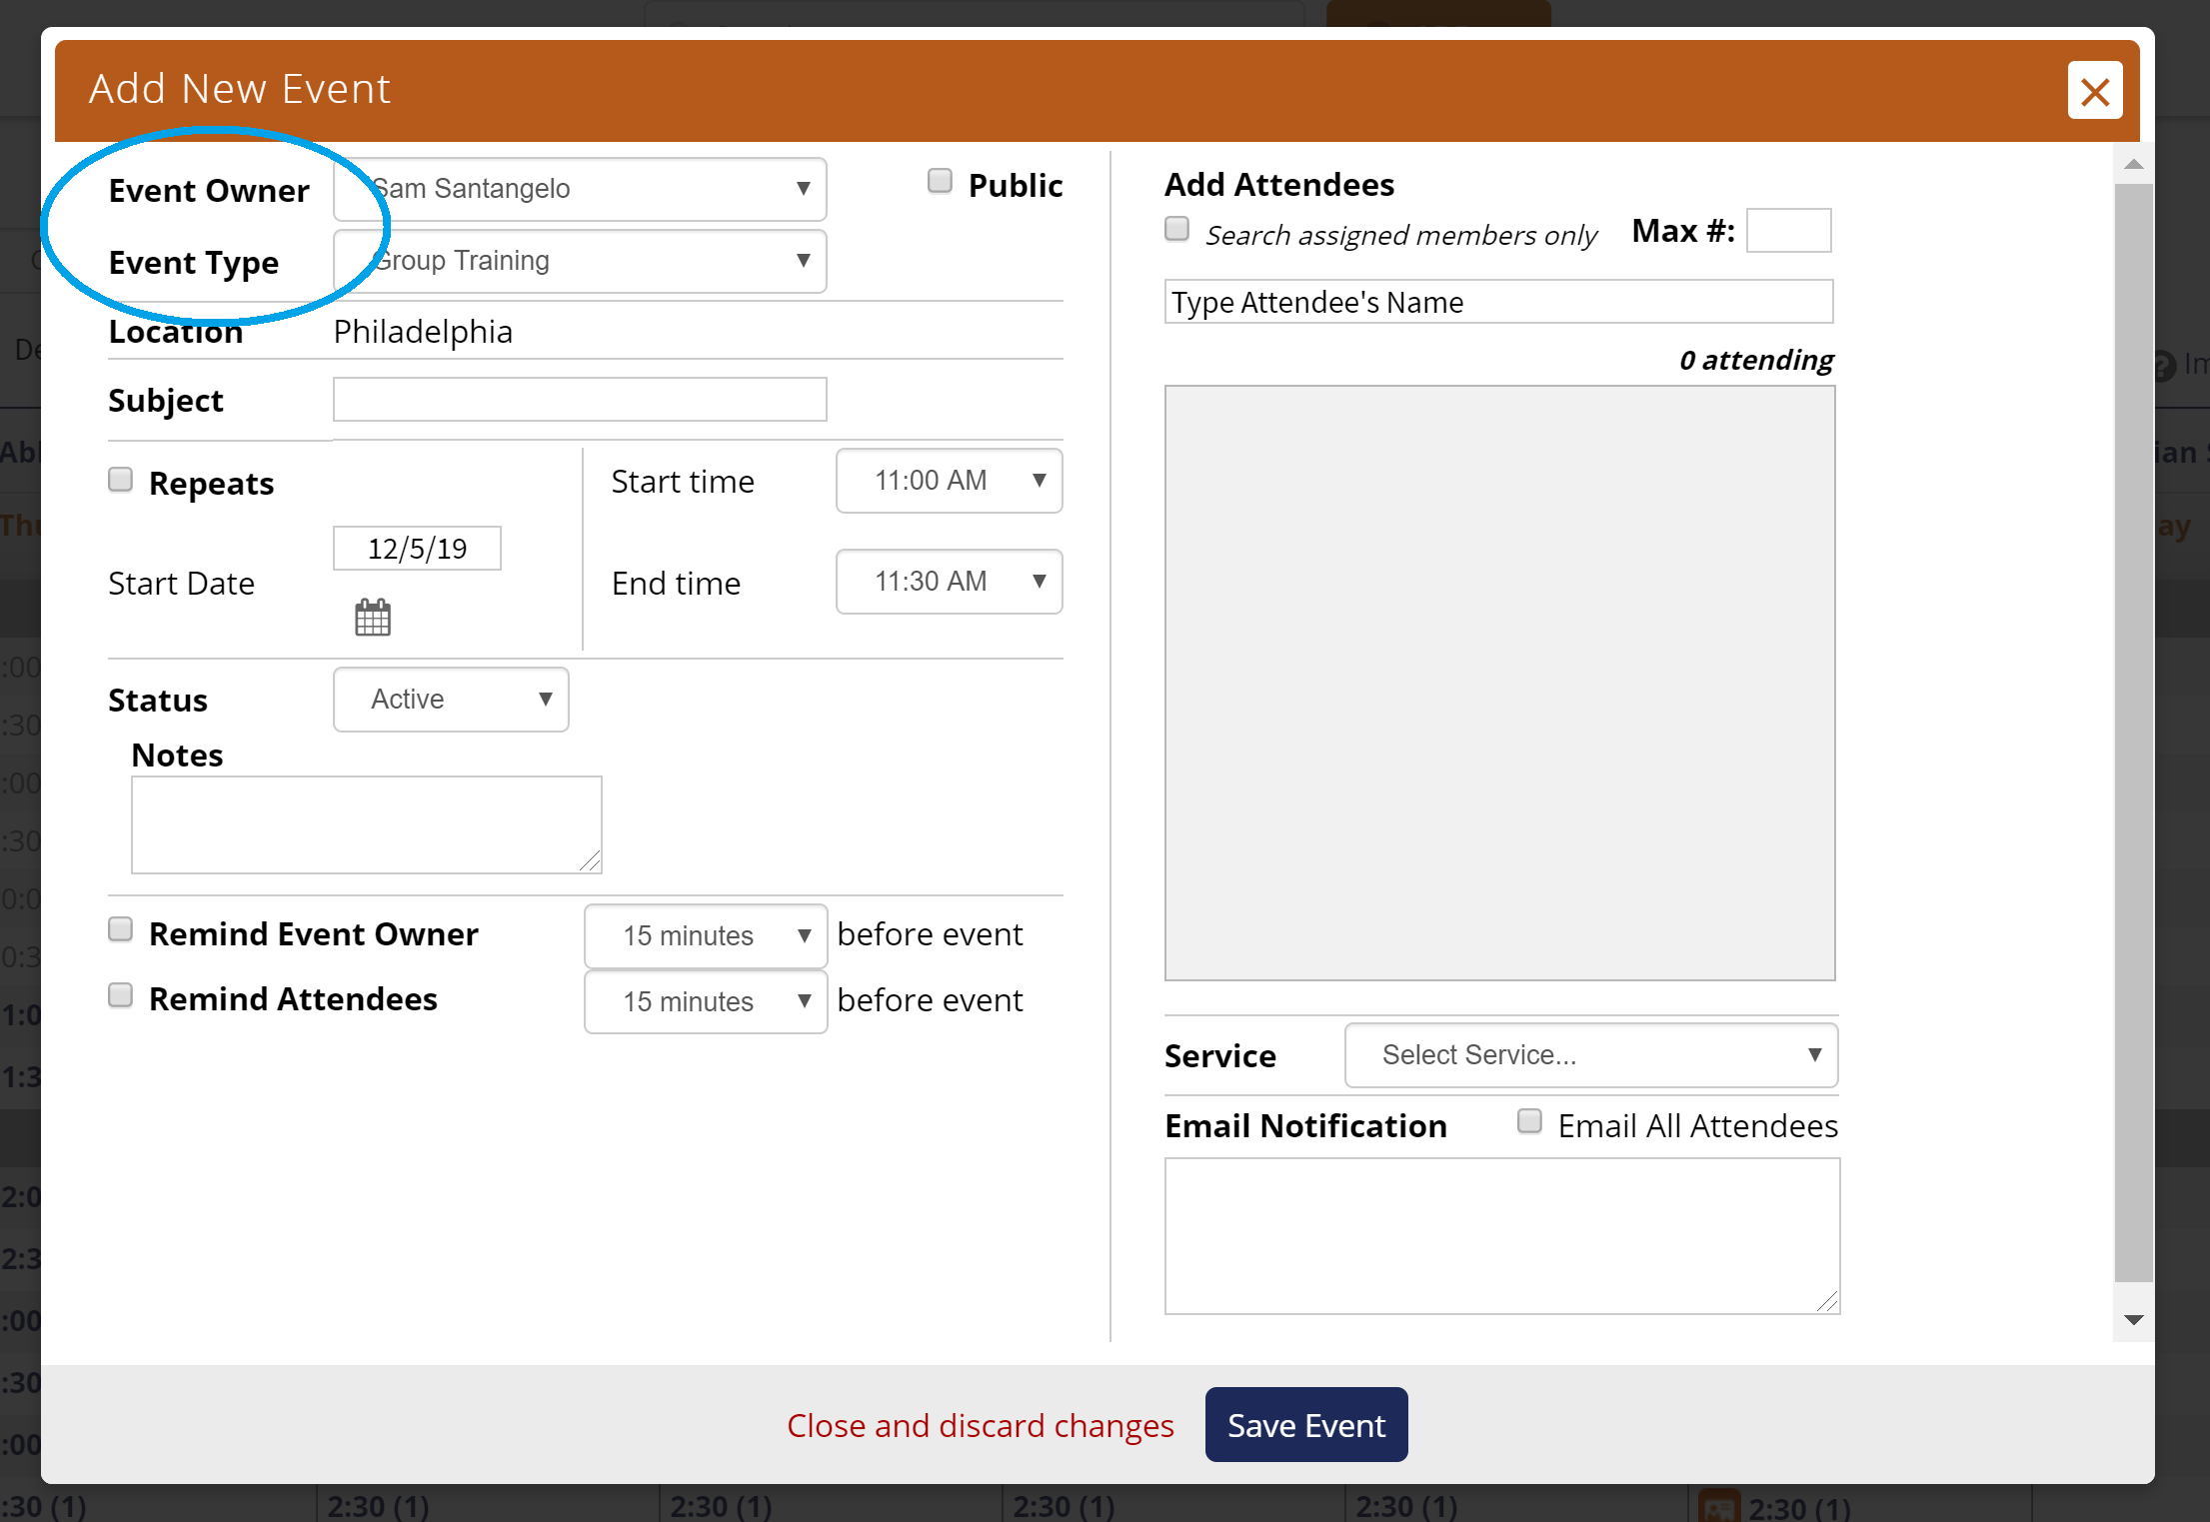Click Close and discard changes link
This screenshot has height=1522, width=2210.
point(981,1423)
